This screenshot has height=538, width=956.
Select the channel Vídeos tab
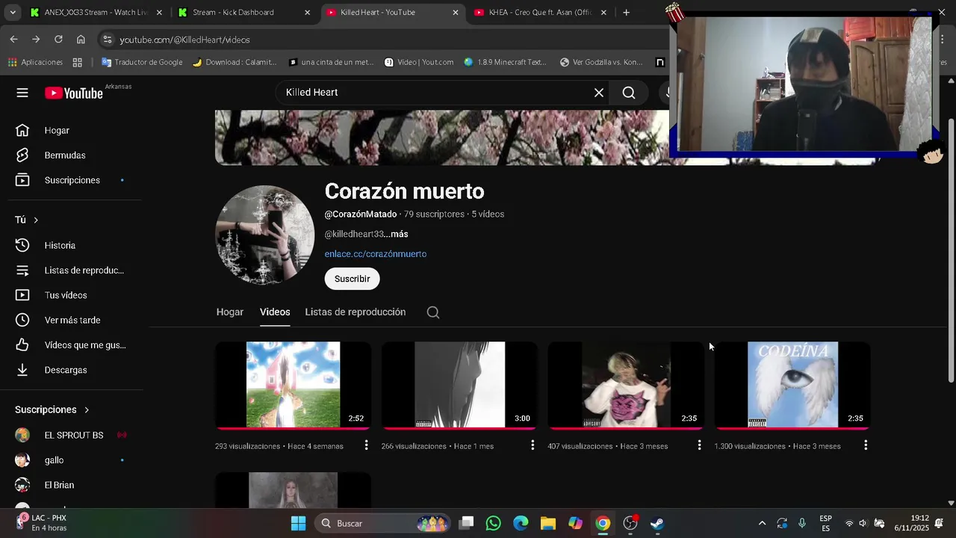(x=275, y=312)
